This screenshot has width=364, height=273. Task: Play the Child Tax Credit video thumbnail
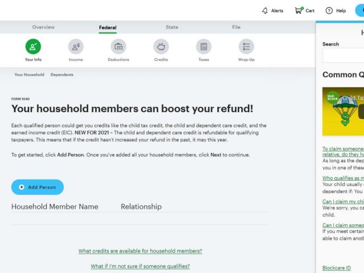343,111
